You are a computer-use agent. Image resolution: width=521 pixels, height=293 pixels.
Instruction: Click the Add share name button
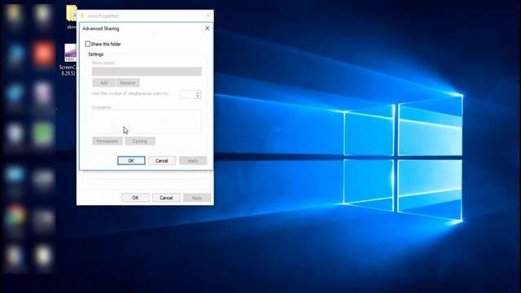click(103, 83)
